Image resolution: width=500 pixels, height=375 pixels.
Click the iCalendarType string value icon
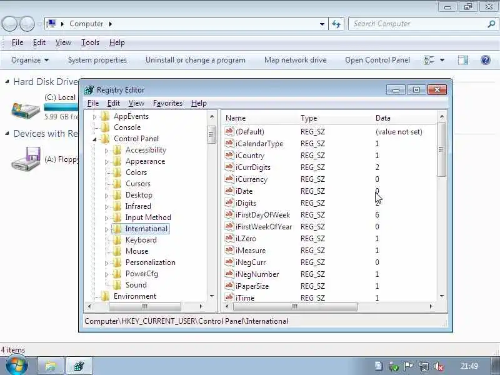[x=229, y=143]
